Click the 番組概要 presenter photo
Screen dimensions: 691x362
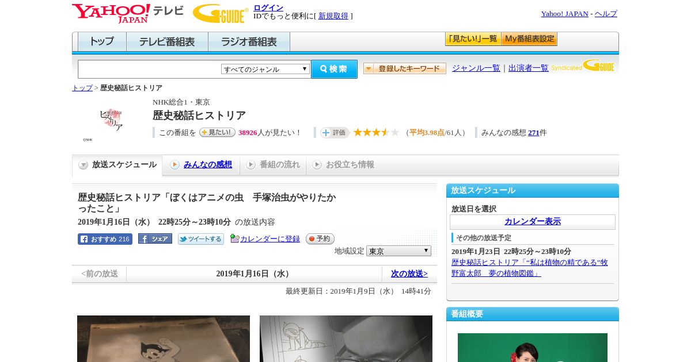(x=533, y=348)
